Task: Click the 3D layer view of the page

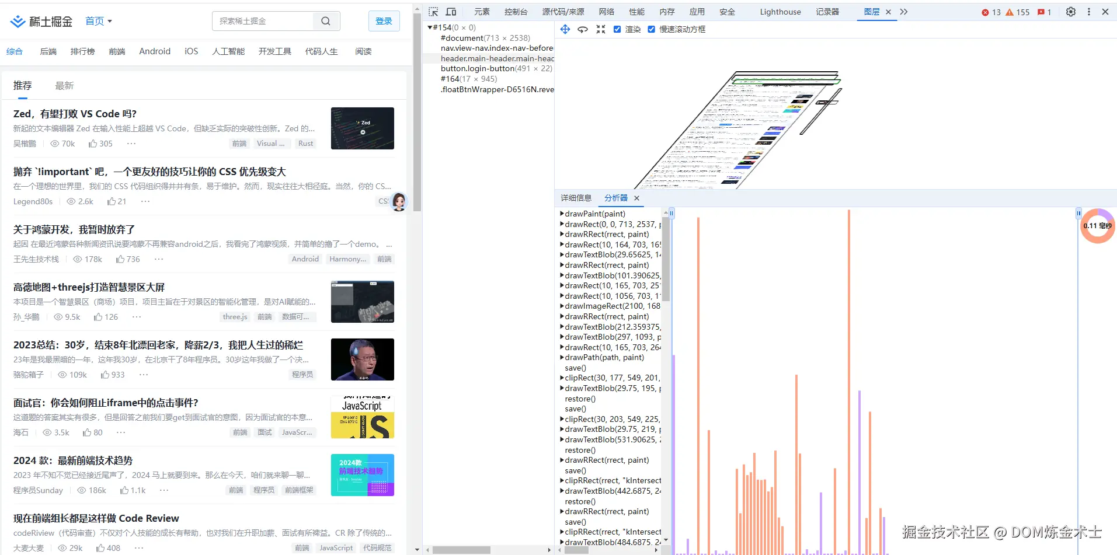Action: click(x=739, y=129)
